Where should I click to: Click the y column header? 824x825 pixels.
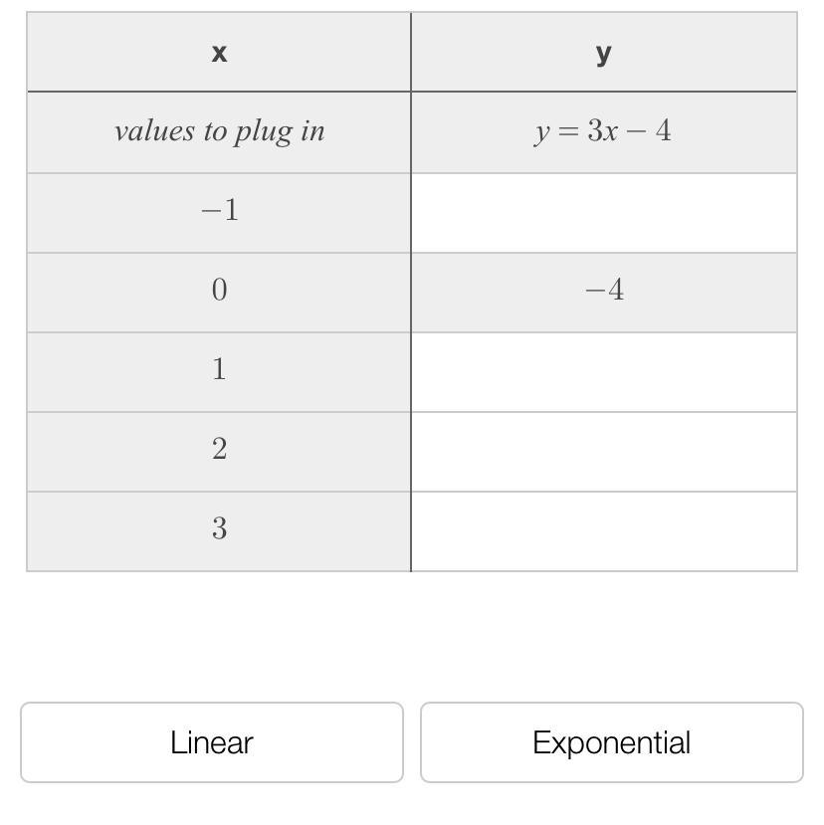604,53
